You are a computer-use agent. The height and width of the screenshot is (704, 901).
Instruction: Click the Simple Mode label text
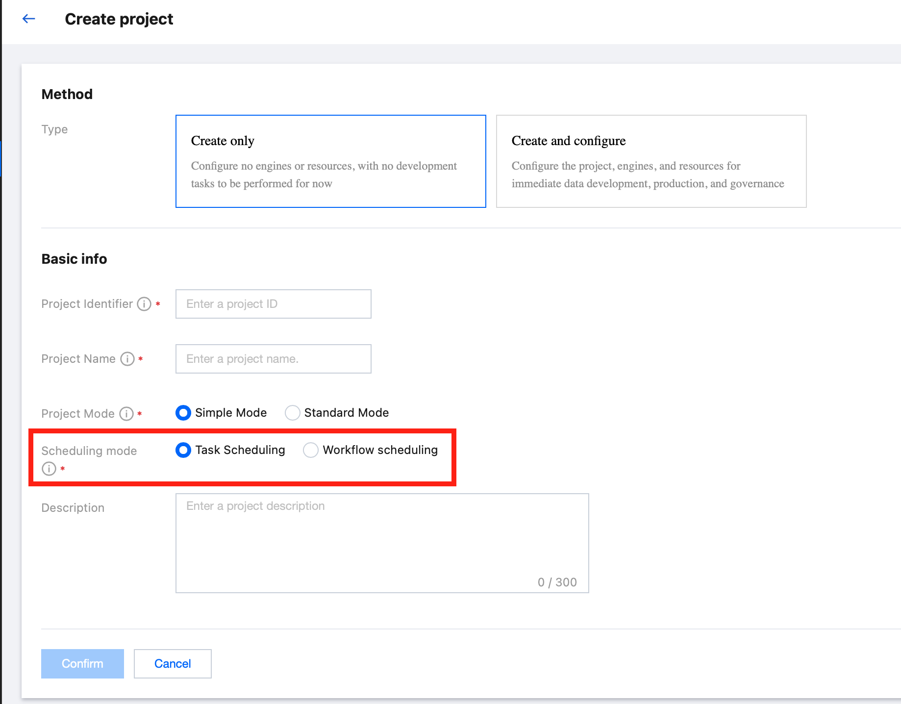(x=231, y=413)
